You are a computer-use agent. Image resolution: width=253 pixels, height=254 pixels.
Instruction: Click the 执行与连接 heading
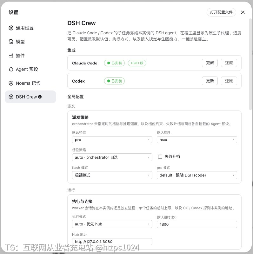(x=82, y=201)
